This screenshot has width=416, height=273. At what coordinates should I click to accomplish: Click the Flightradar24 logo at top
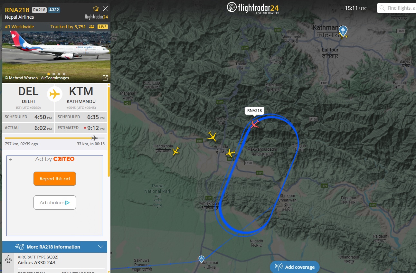point(253,8)
